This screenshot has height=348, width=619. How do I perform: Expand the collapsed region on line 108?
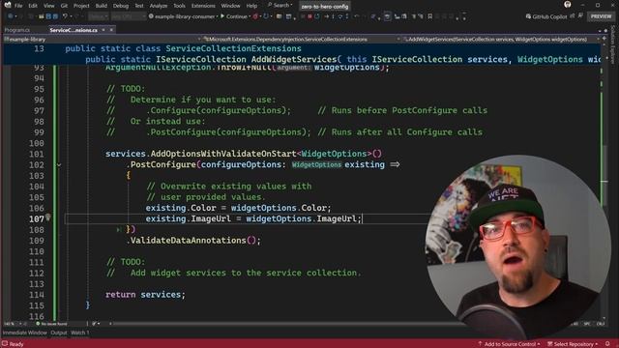[118, 229]
